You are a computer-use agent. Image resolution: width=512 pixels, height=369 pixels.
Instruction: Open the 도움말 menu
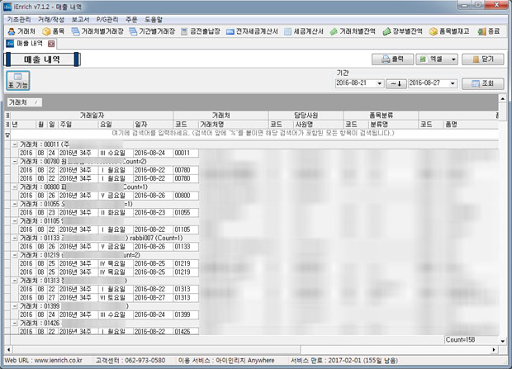pyautogui.click(x=157, y=18)
